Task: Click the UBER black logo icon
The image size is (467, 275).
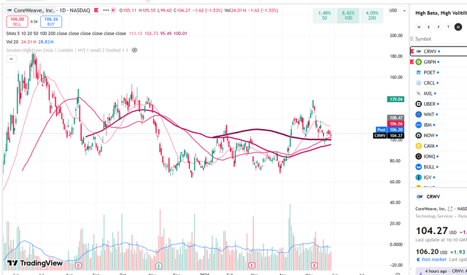Action: (x=419, y=104)
